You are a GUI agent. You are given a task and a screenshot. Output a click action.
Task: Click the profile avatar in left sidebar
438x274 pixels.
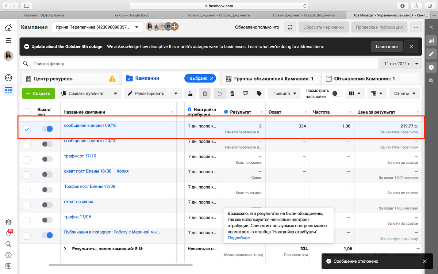click(8, 56)
